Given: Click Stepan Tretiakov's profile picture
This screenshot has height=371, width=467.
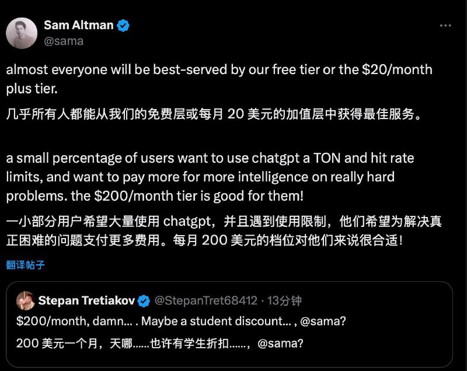Looking at the screenshot, I should (x=26, y=300).
